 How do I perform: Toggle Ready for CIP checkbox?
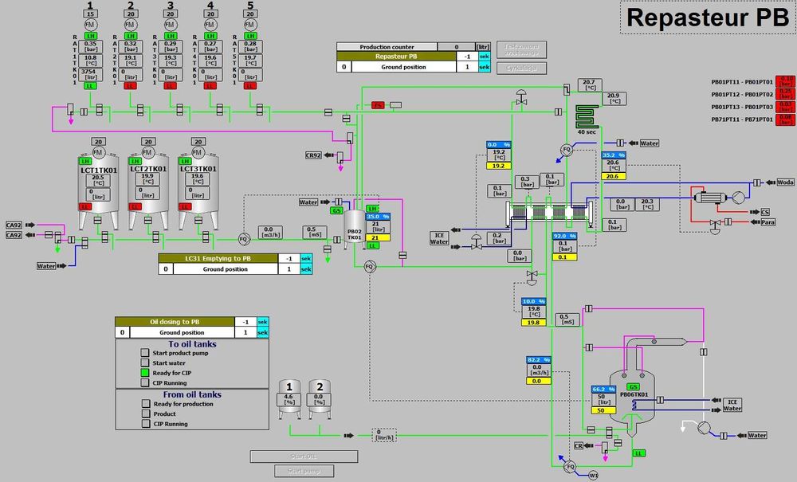(x=145, y=372)
